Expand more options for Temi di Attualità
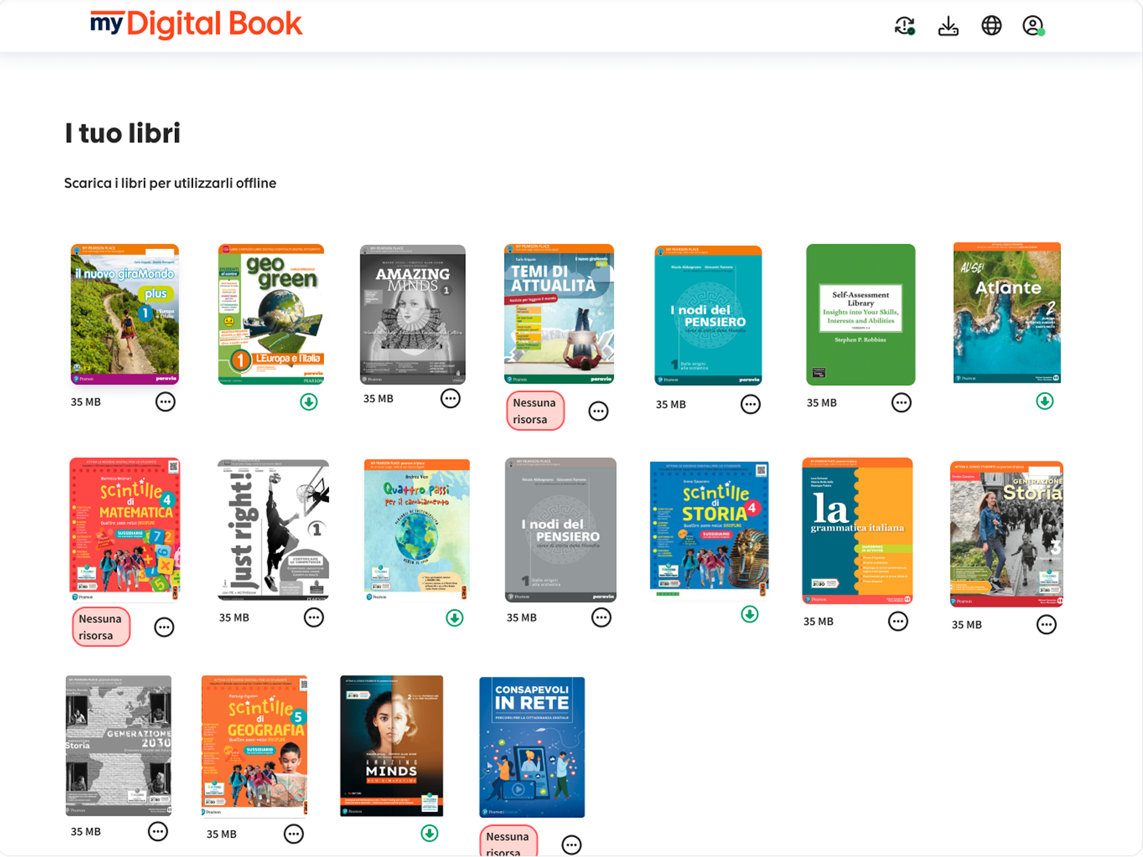This screenshot has width=1143, height=857. click(598, 411)
